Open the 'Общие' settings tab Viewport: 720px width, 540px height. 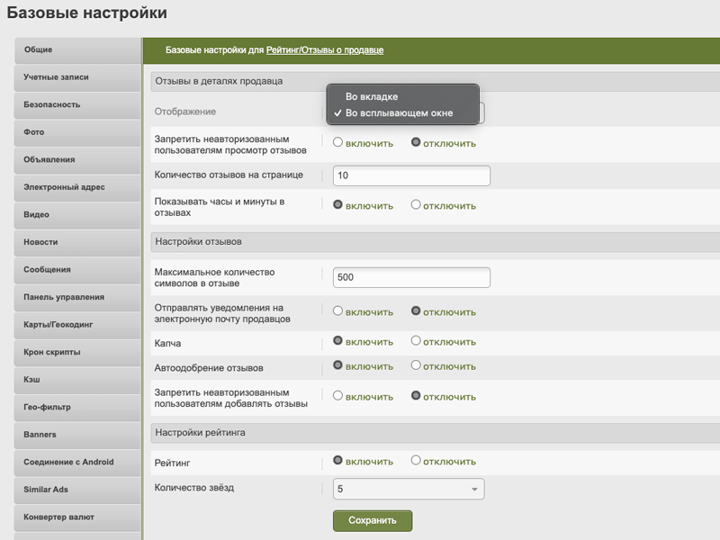[x=77, y=49]
